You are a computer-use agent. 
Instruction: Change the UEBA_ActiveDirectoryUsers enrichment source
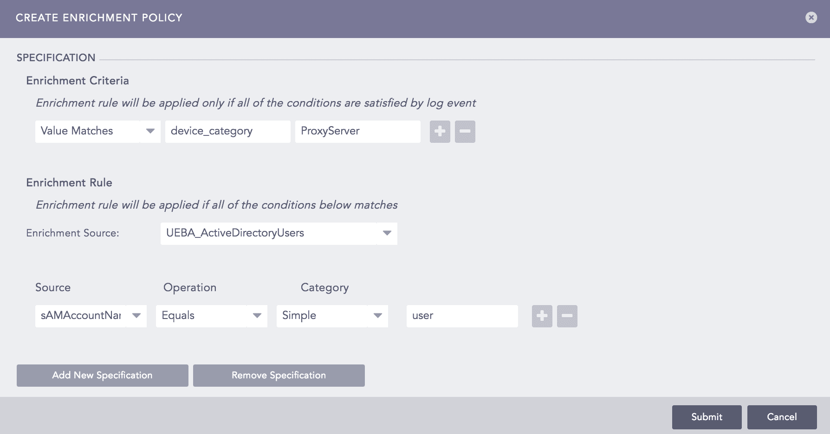click(279, 233)
